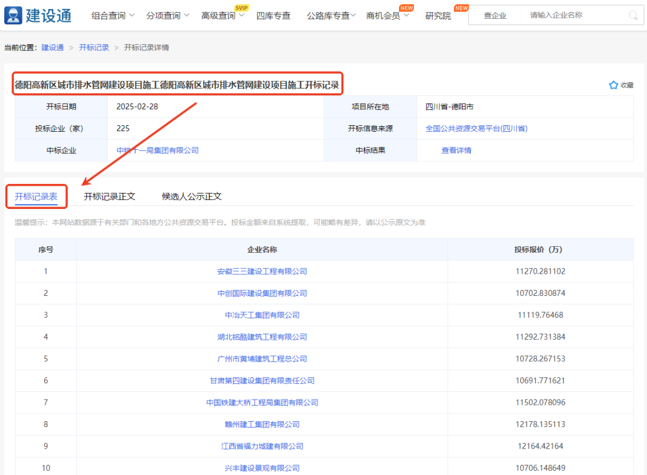Open 中创国际建设集团有限公司 company link
The width and height of the screenshot is (647, 475).
(262, 293)
